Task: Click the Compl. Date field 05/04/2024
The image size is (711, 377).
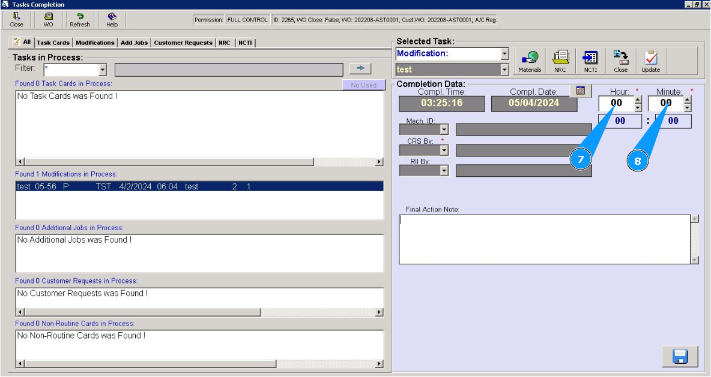Action: click(x=534, y=103)
